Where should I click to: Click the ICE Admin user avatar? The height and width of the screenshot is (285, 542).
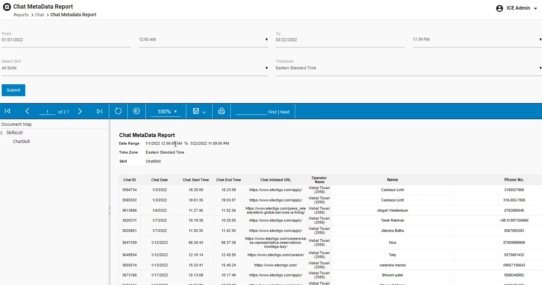499,9
